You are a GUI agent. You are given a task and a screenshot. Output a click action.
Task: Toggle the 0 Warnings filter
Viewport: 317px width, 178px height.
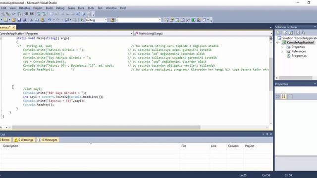click(24, 140)
